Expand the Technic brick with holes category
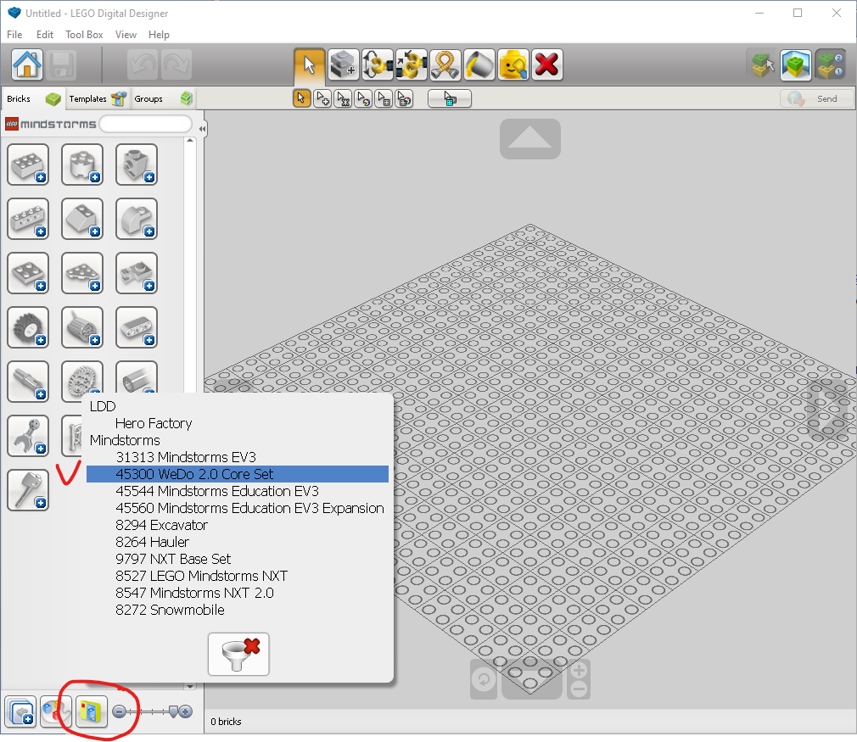 (28, 219)
